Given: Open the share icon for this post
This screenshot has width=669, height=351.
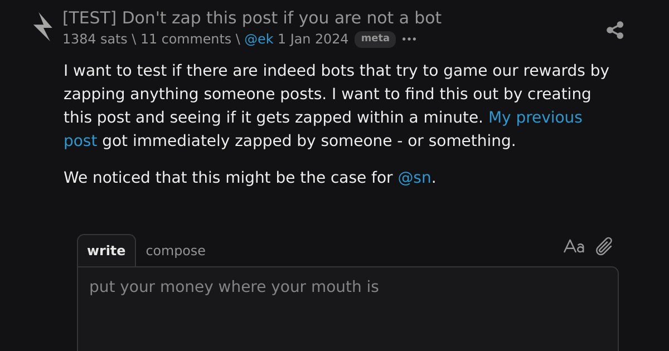Looking at the screenshot, I should click(x=615, y=30).
